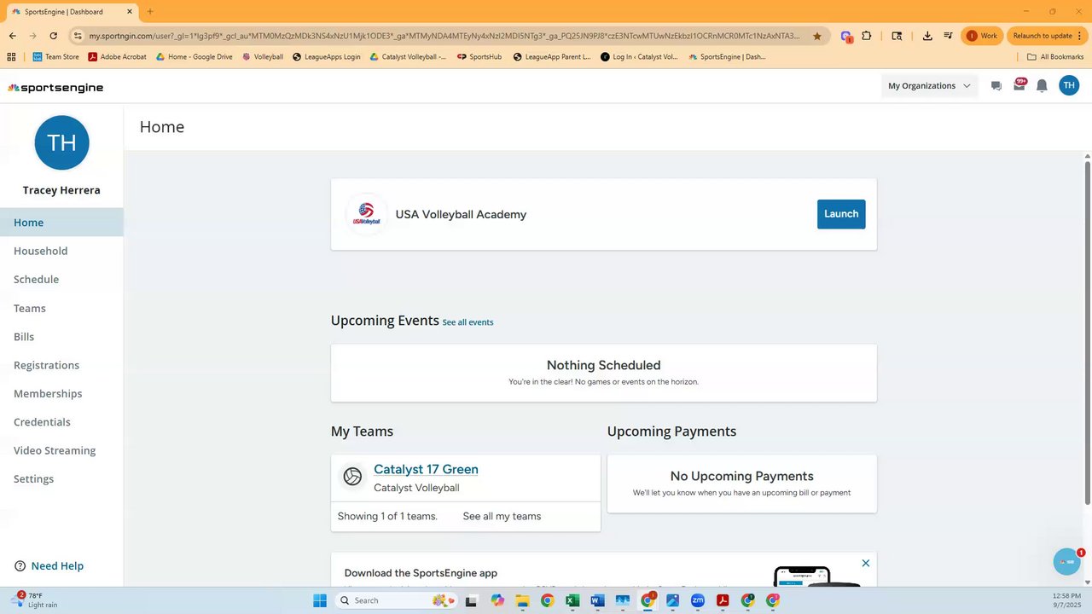Viewport: 1092px width, 614px height.
Task: Expand the My Organizations dropdown
Action: (929, 85)
